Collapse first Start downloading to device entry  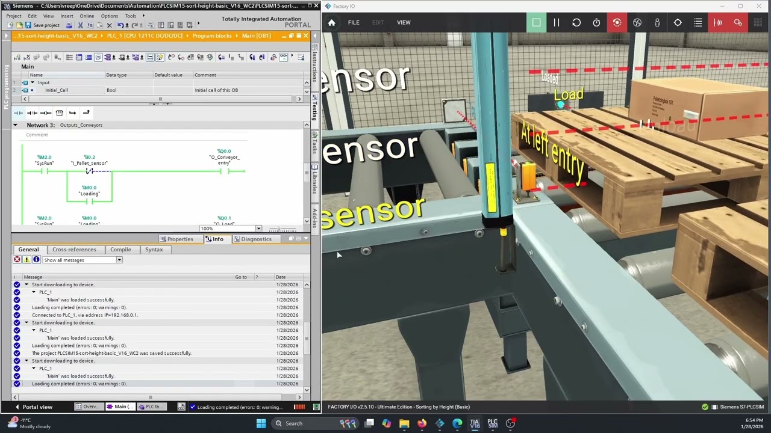26,284
